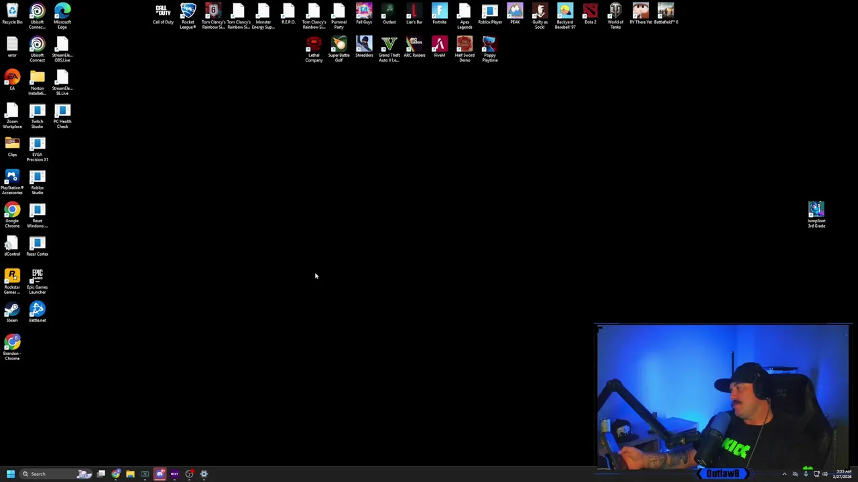
Task: Launch Google Chrome from the desktop
Action: click(x=12, y=216)
